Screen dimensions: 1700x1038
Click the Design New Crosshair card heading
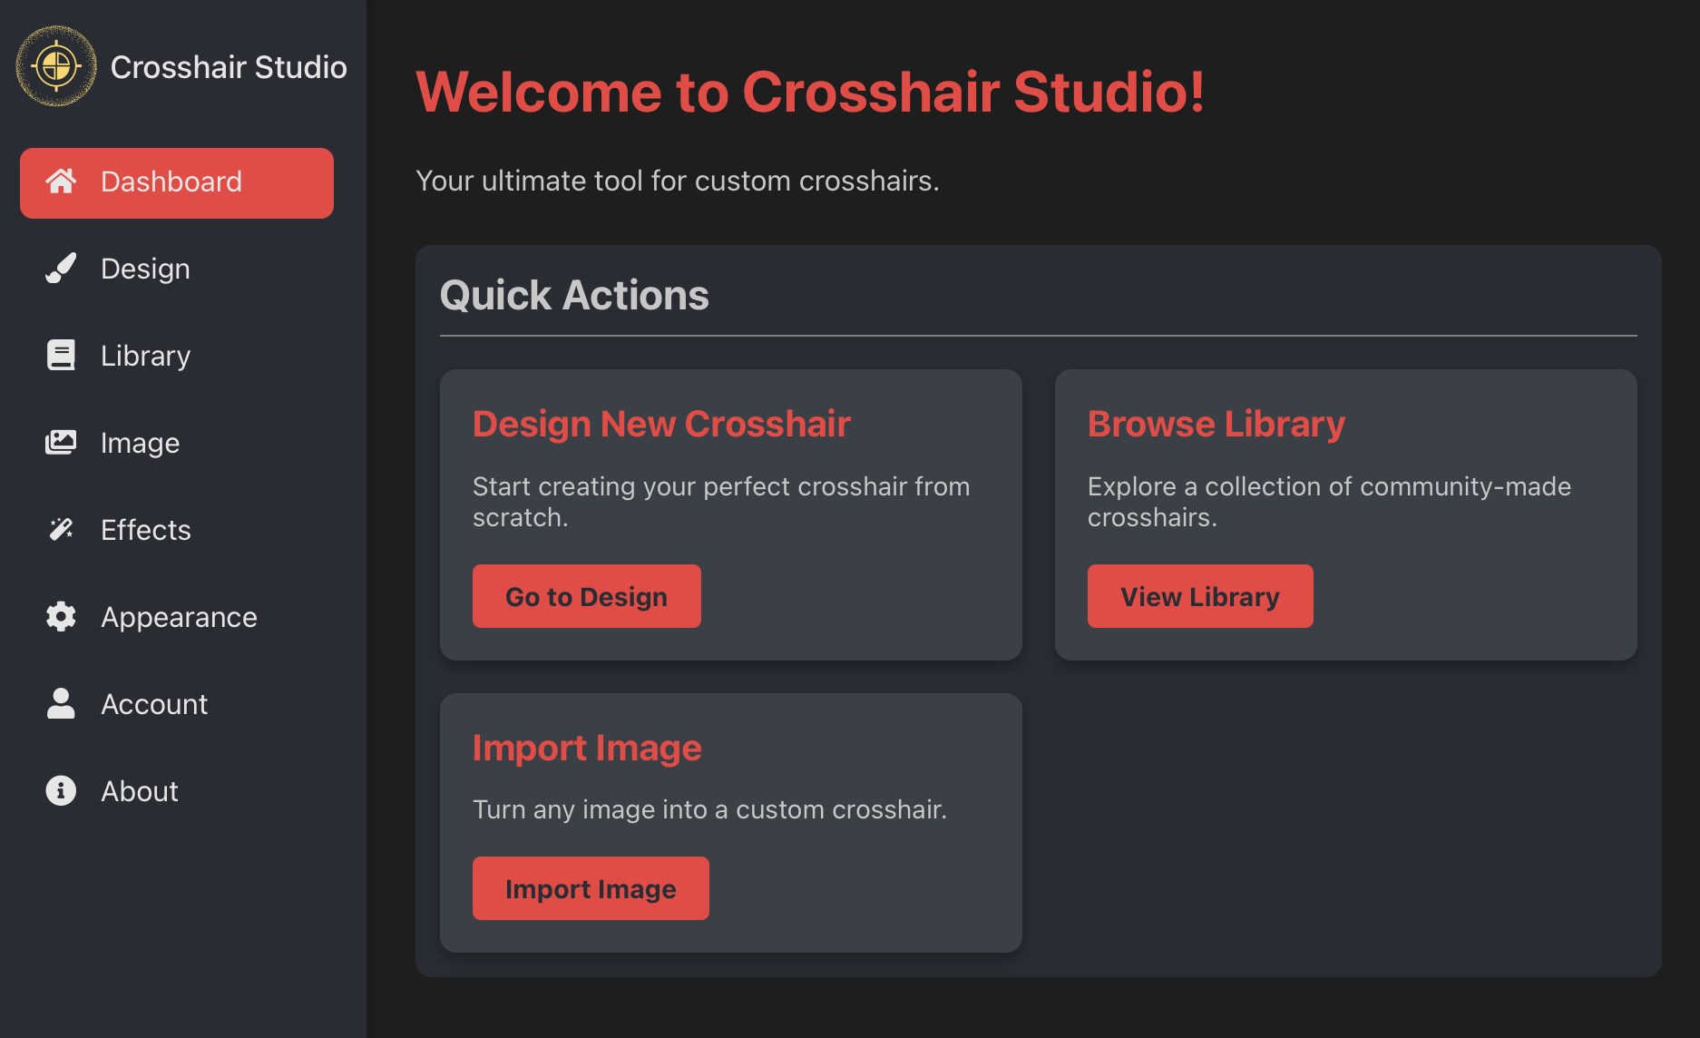pyautogui.click(x=661, y=424)
